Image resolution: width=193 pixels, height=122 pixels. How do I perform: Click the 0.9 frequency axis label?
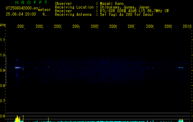(2, 70)
